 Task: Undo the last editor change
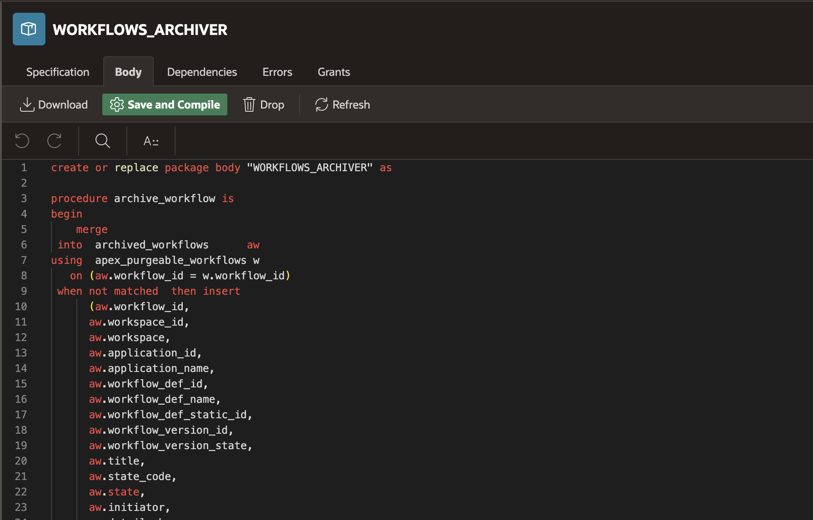pyautogui.click(x=22, y=141)
